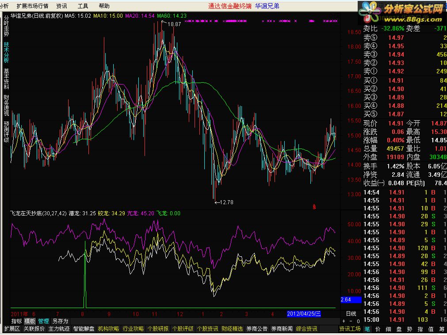Select the 值 tab in quote panel
Viewport: 447px width, 335px height.
point(431,329)
